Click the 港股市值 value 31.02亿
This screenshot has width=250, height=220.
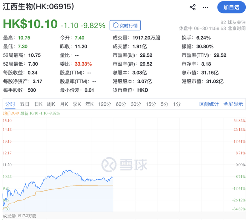215,82
